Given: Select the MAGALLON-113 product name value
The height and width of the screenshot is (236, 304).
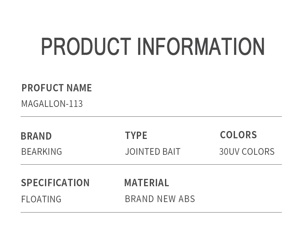Looking at the screenshot, I should (52, 104).
